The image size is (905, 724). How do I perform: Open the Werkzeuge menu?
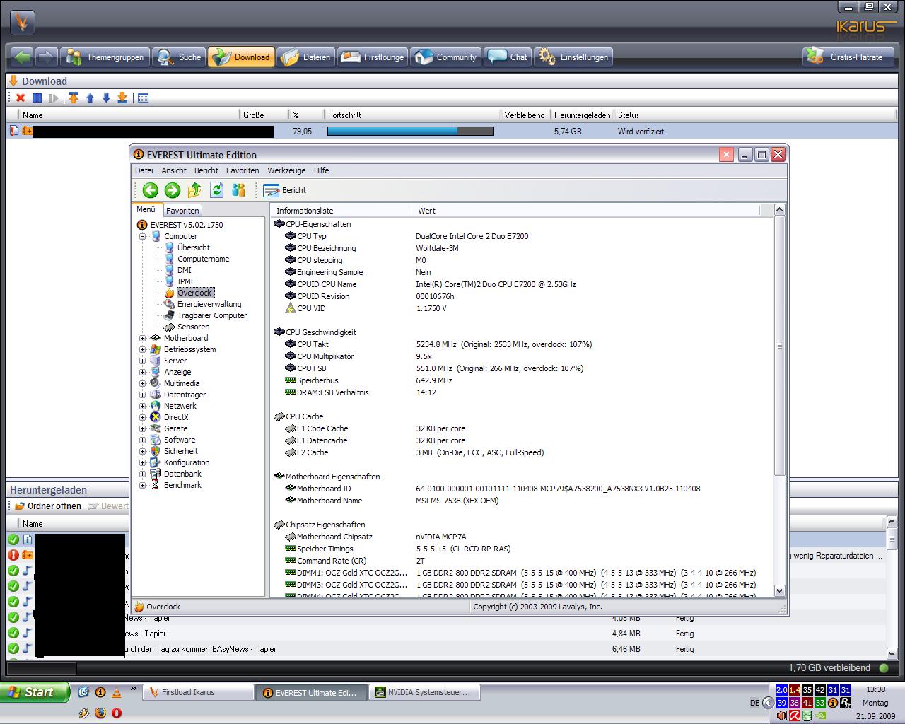(x=286, y=170)
